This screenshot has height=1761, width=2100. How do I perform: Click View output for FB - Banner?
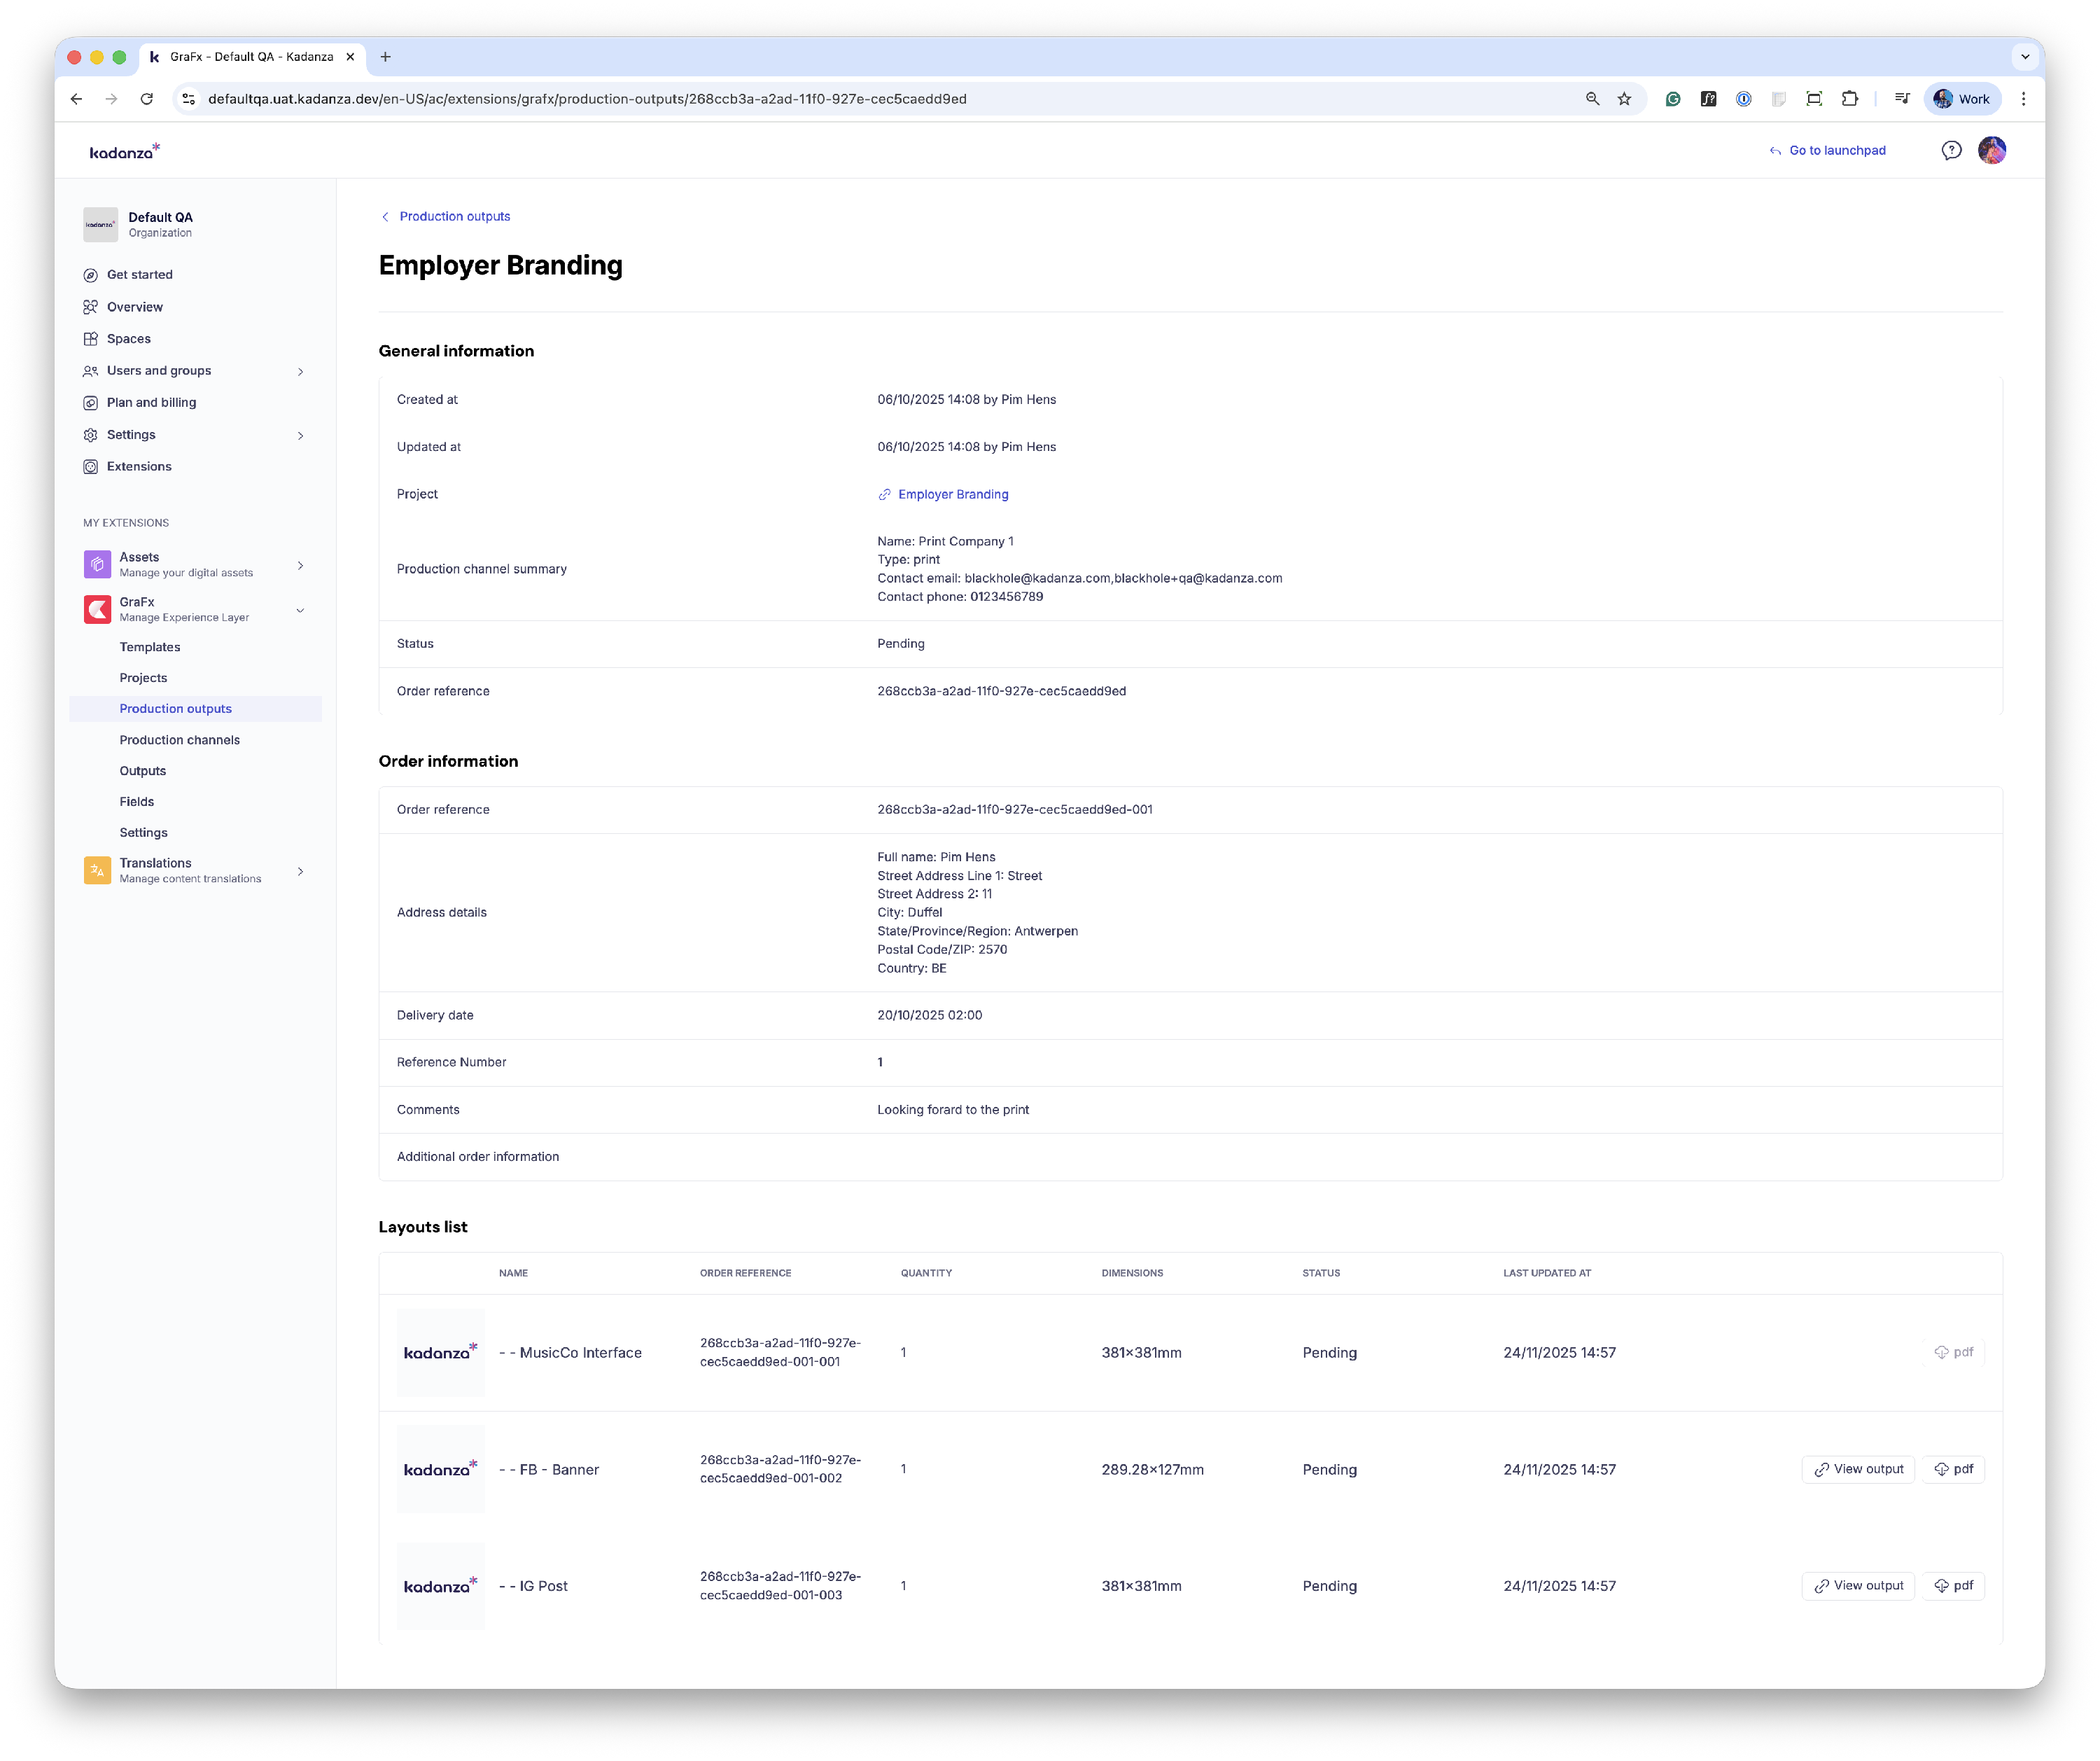coord(1857,1469)
